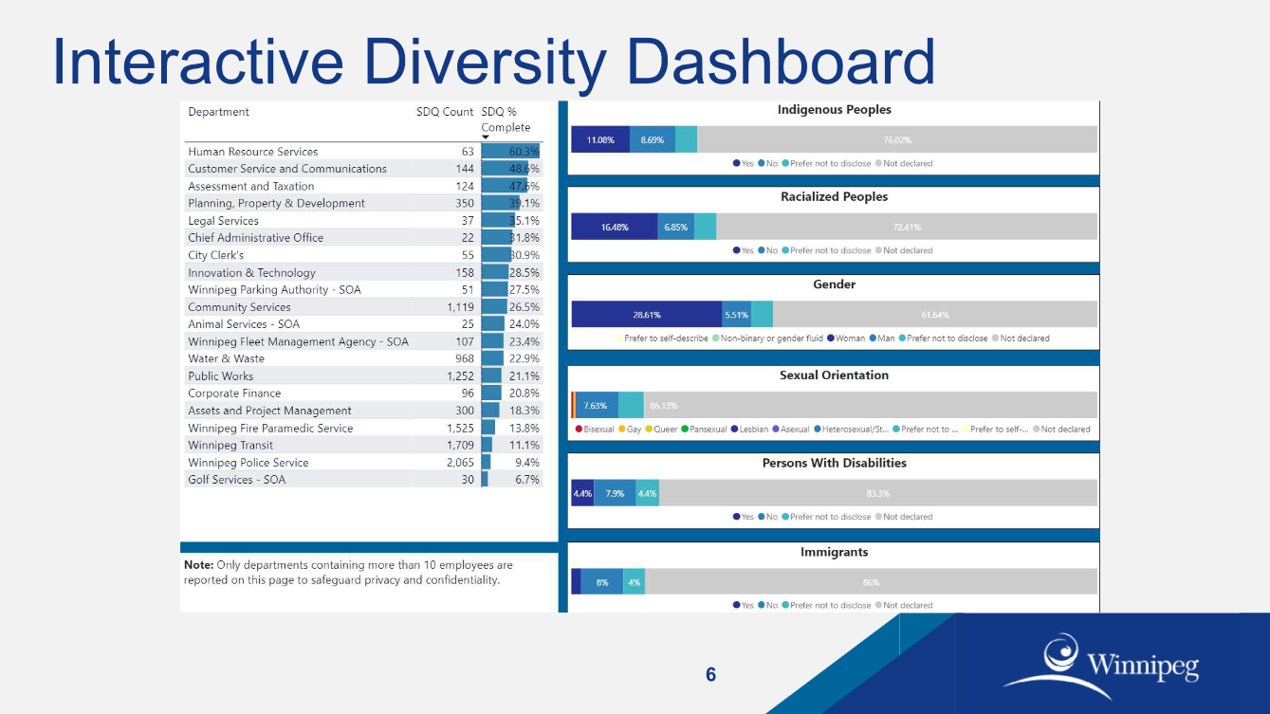Click the orange Gay legend dot
Viewport: 1270px width, 714px height.
621,430
